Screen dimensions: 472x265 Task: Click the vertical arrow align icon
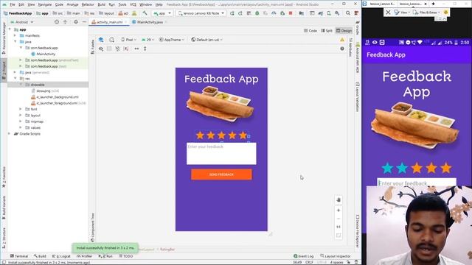(145, 49)
